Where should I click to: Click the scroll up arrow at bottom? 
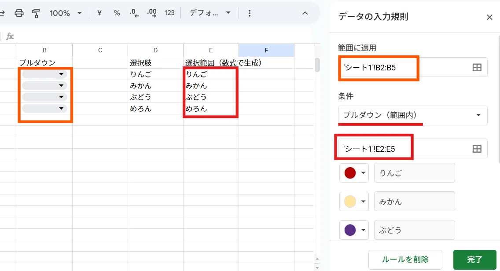(317, 259)
